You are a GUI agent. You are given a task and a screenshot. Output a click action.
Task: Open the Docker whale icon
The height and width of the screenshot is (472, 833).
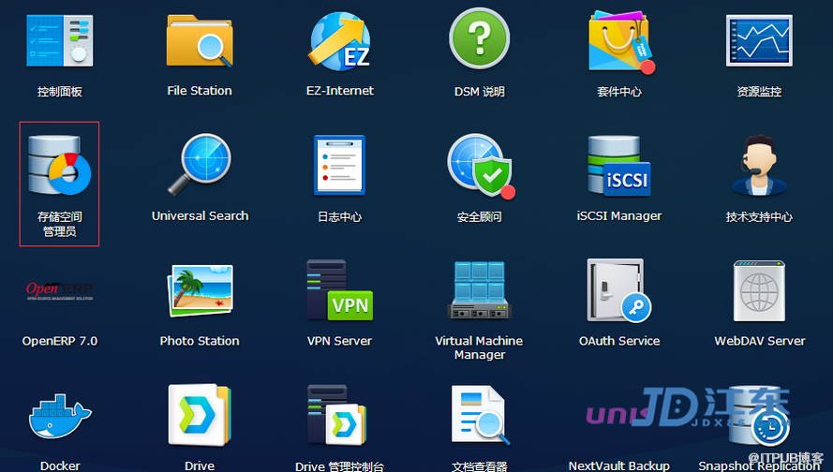coord(59,415)
